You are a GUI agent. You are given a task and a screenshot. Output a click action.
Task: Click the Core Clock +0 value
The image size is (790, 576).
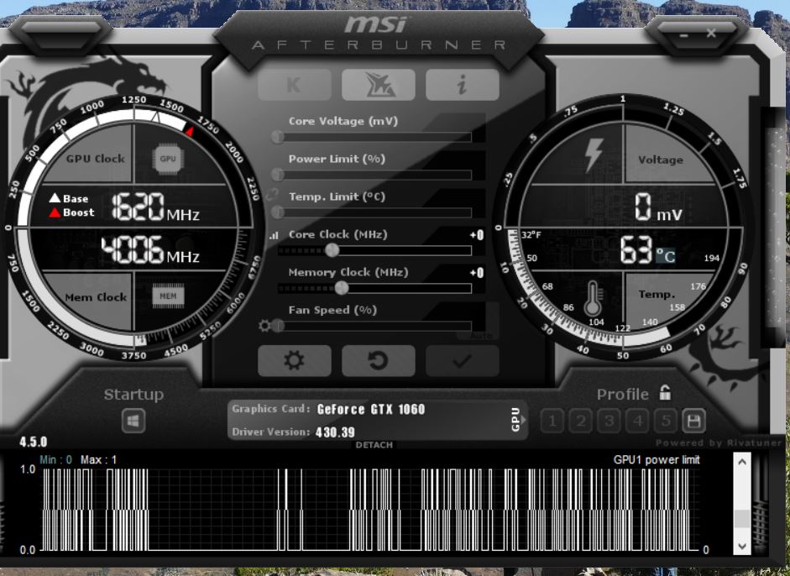[x=477, y=235]
